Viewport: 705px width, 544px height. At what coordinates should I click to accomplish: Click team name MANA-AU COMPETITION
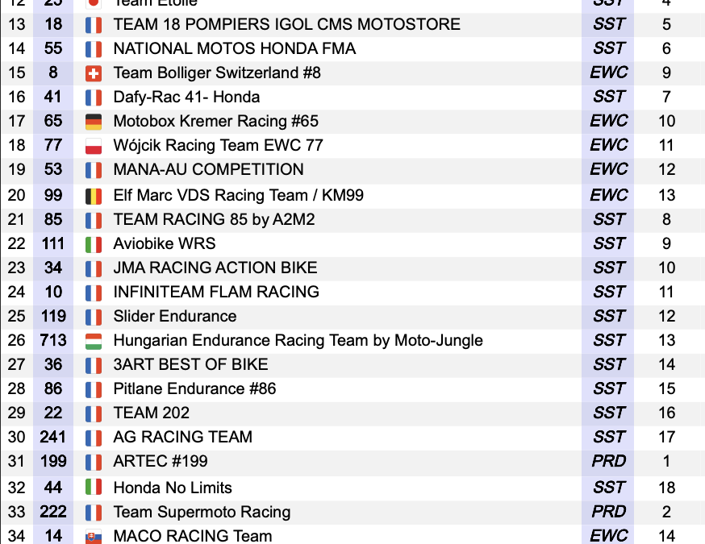click(209, 169)
